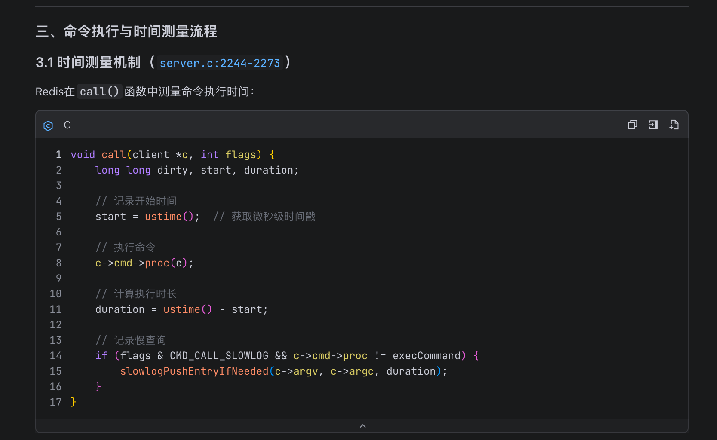Viewport: 717px width, 440px height.
Task: Click the void keyword on the first code line
Action: 83,155
